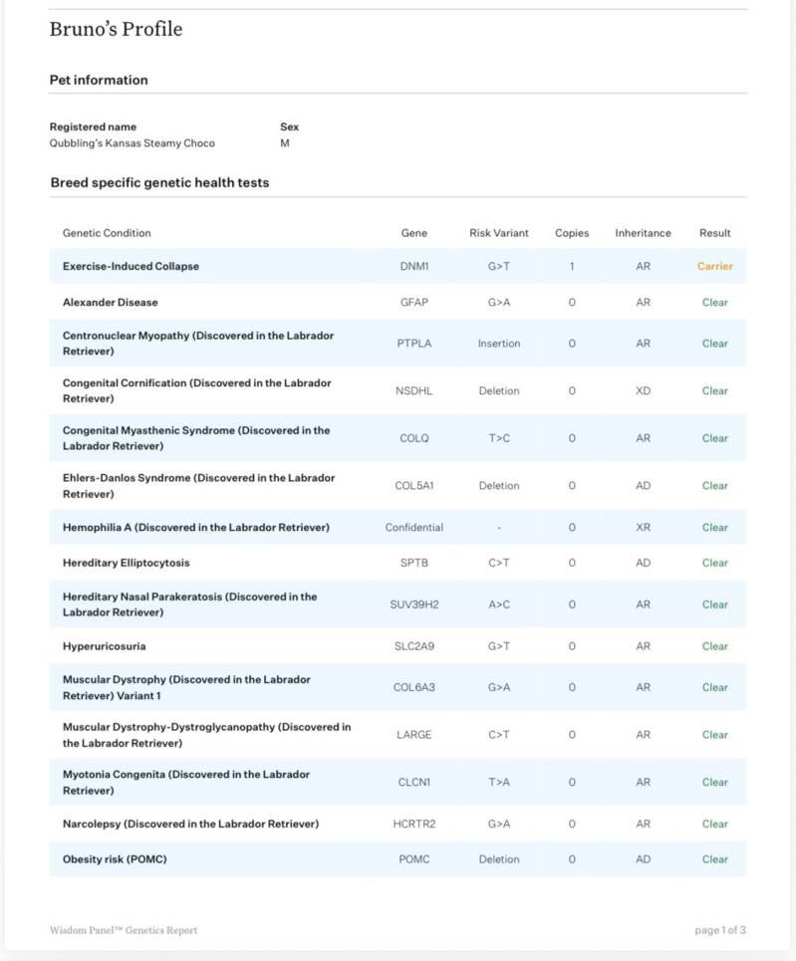Click the Breed specific genetic health tests heading
The height and width of the screenshot is (961, 796).
click(x=159, y=183)
